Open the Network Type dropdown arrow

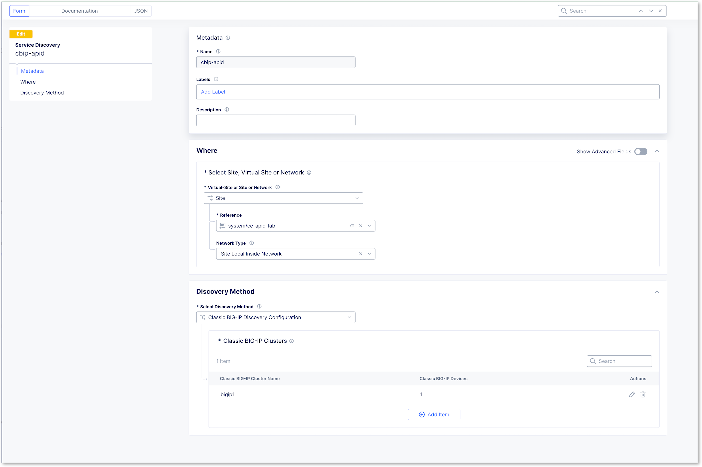369,254
